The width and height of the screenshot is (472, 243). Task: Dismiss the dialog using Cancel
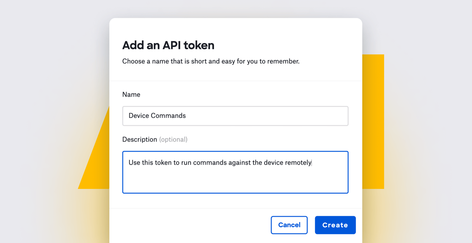(x=289, y=225)
